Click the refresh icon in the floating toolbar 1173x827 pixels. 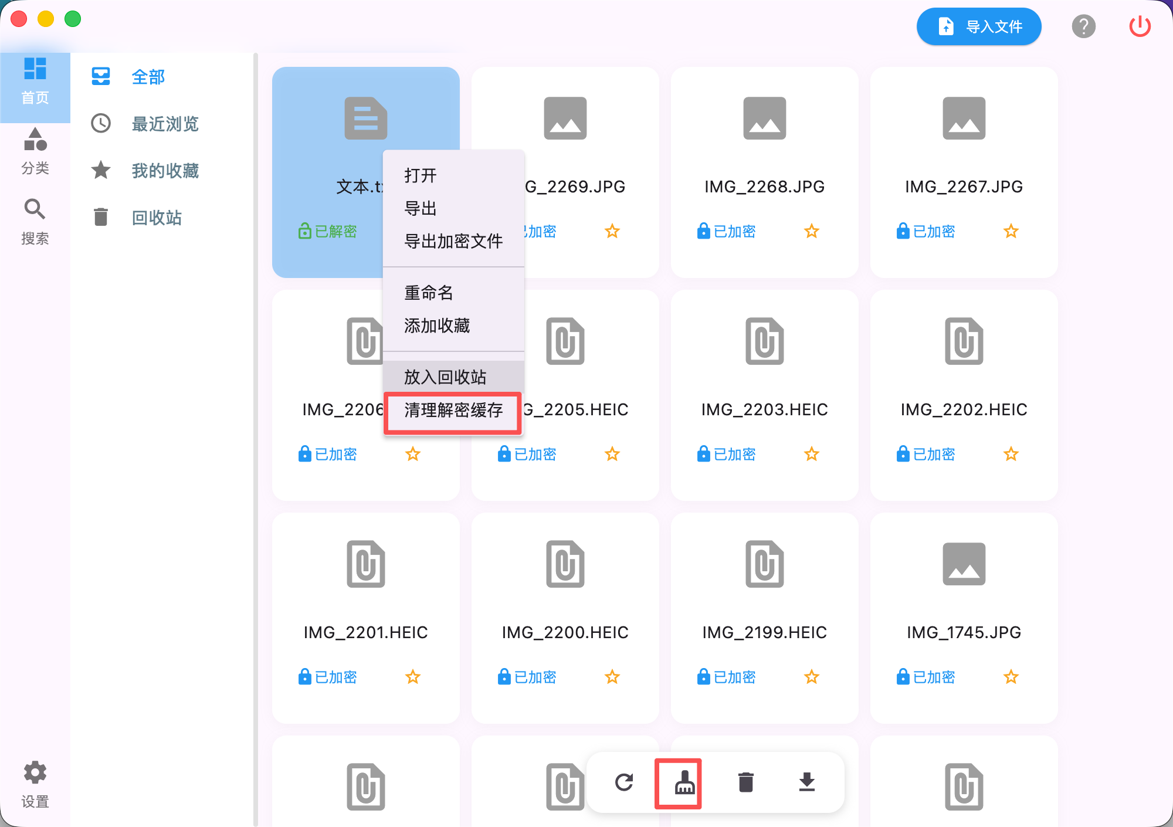pos(624,782)
